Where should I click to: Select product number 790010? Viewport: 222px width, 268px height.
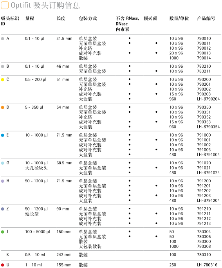(x=204, y=38)
